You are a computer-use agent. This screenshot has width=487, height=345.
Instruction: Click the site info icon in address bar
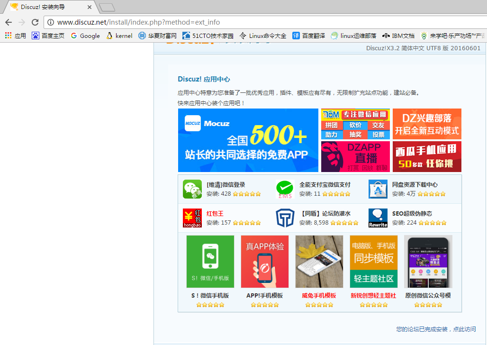pyautogui.click(x=50, y=22)
